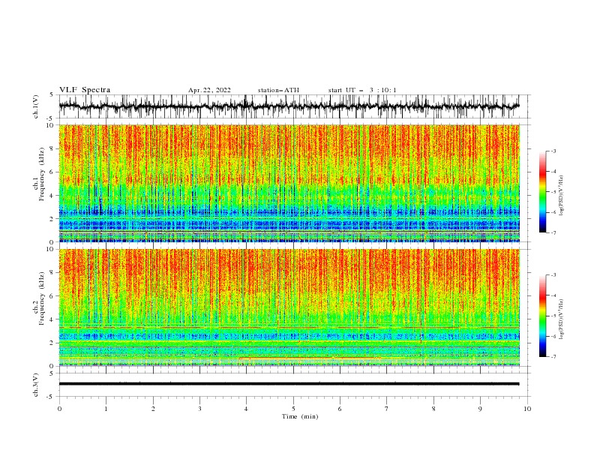Click the ch.2 'Frequency (kHz)' axis label
This screenshot has width=594, height=459.
(x=41, y=298)
